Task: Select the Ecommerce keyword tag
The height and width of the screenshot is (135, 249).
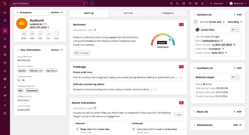Action: click(32, 91)
